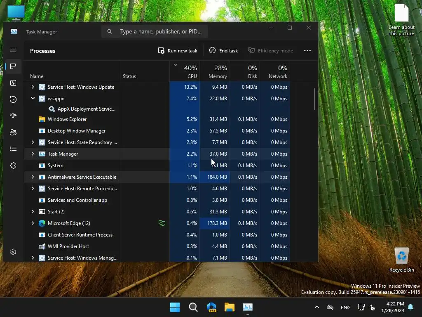Click the WMI Provider Host icon

point(42,246)
